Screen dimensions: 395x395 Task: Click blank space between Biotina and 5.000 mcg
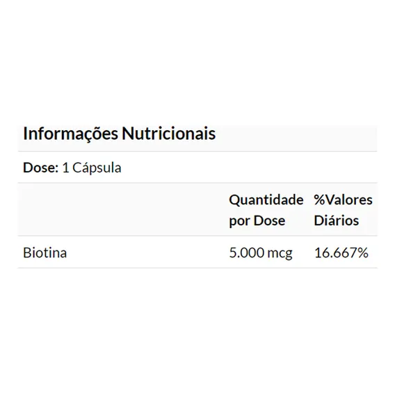[x=148, y=252]
